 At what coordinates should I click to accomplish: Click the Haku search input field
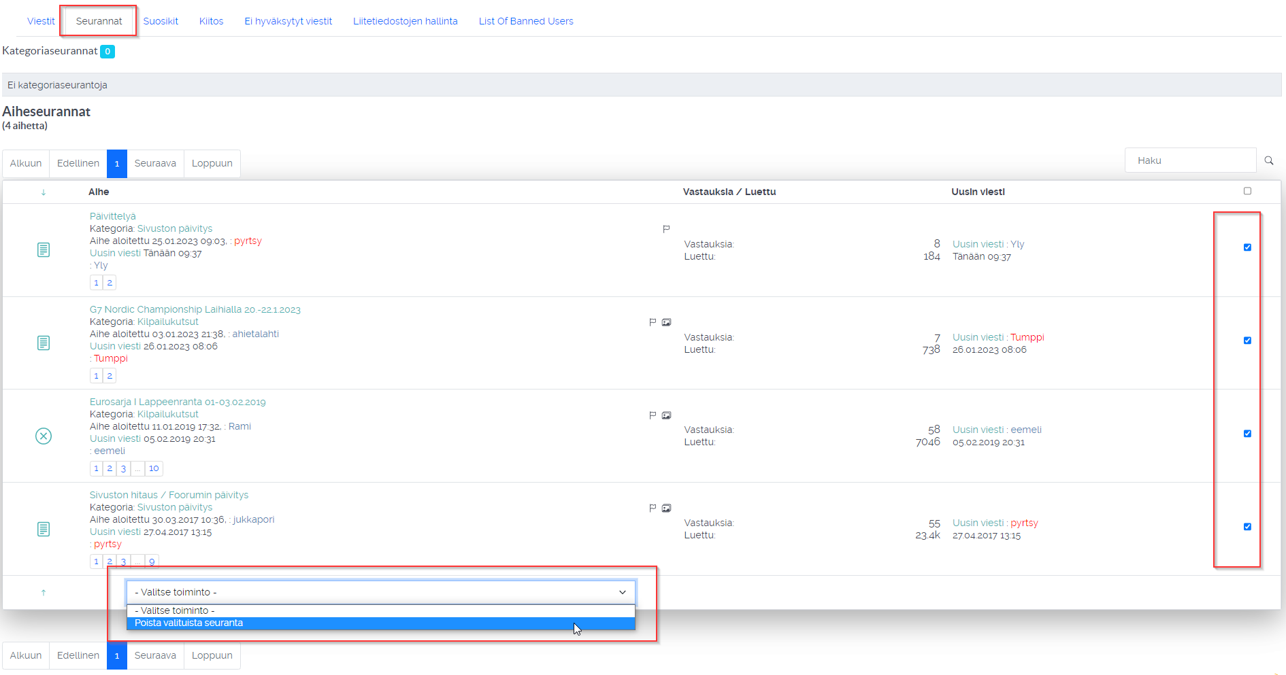[x=1189, y=160]
